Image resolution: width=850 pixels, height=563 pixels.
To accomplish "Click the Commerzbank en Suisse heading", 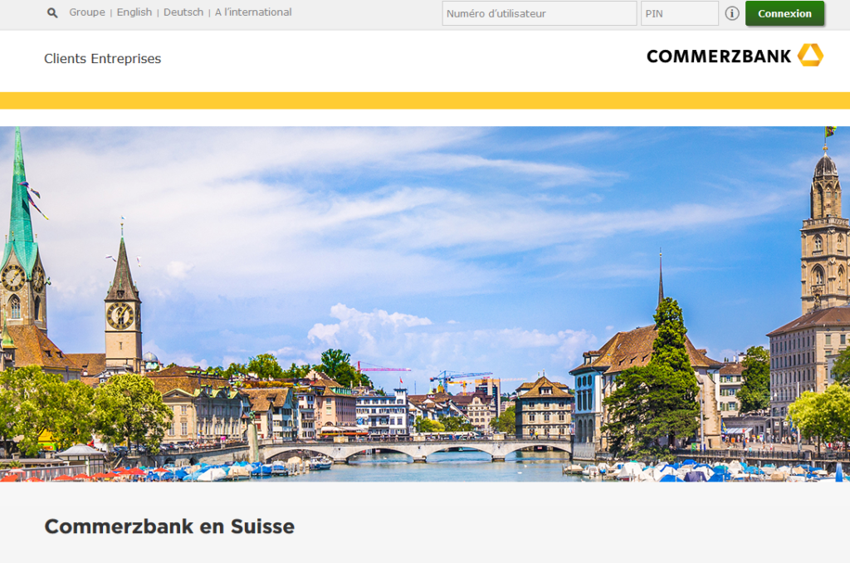I will [169, 526].
